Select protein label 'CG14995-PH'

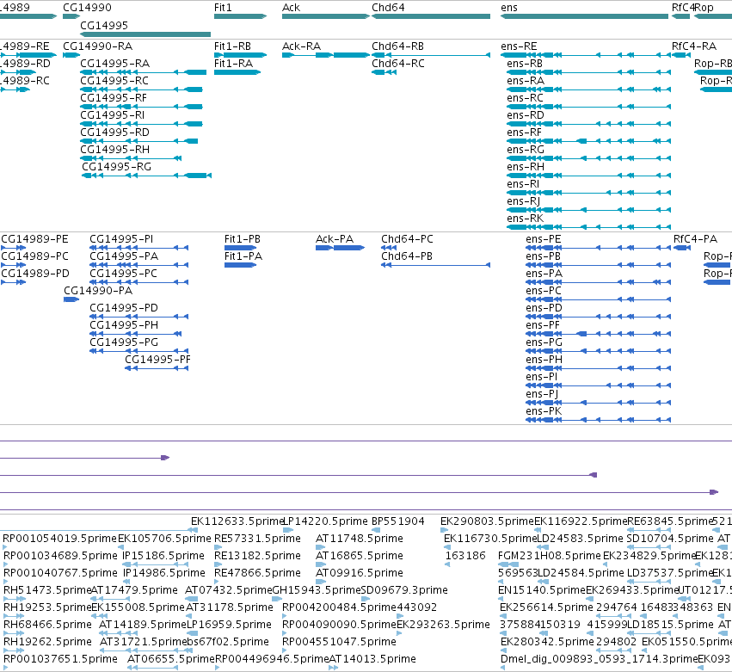pos(124,325)
